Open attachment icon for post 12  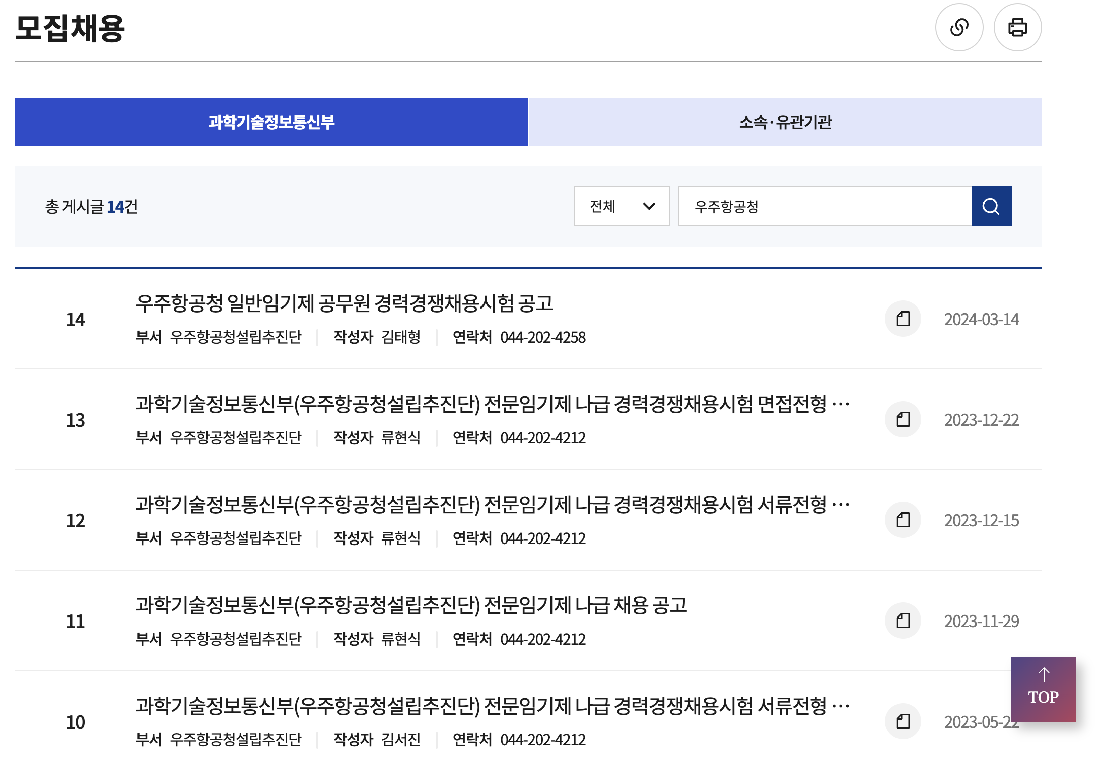pos(903,520)
